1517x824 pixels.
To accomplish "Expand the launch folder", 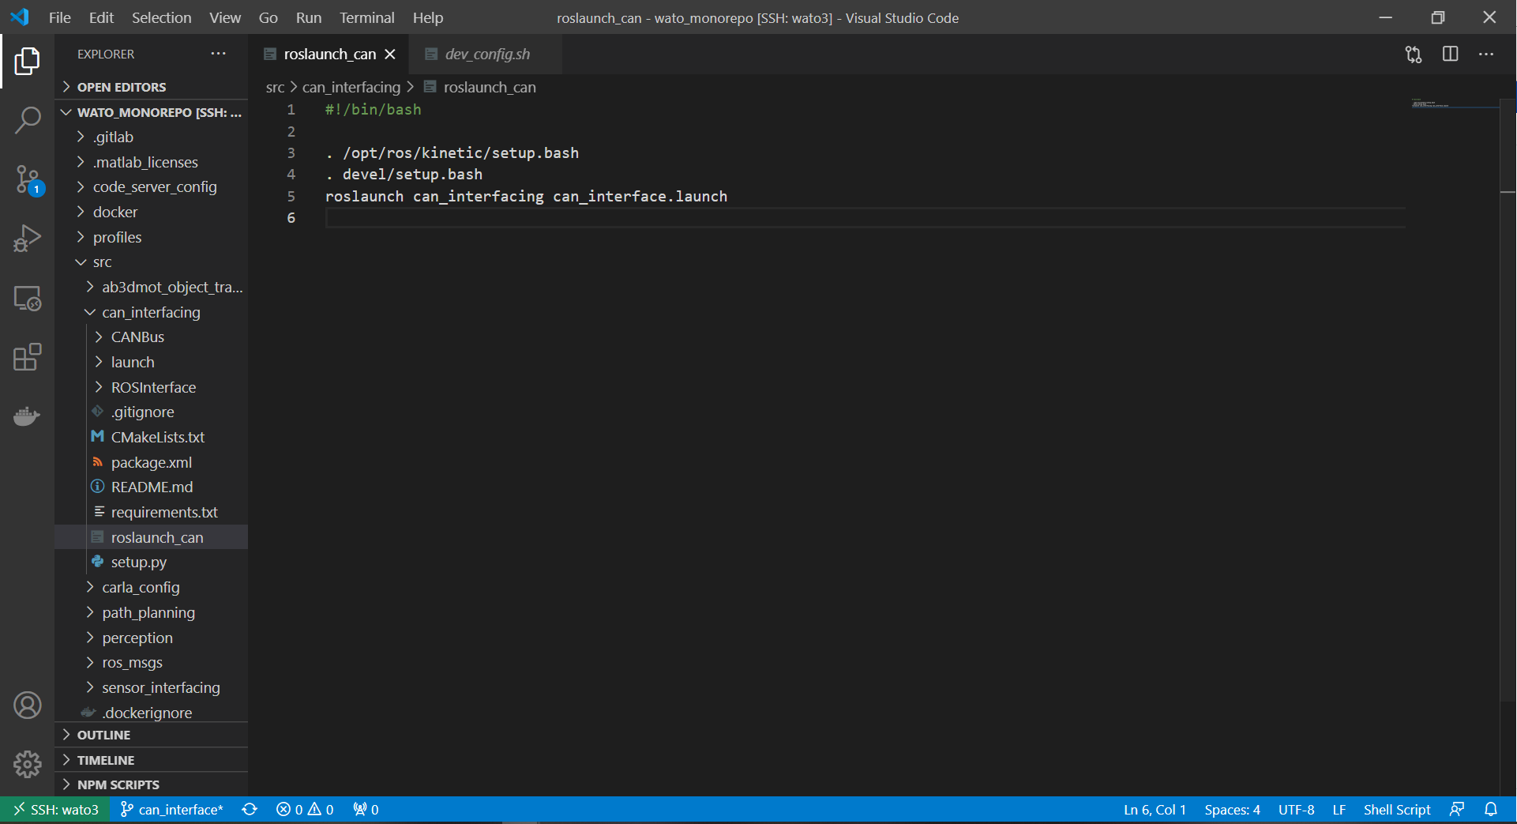I will coord(151,362).
